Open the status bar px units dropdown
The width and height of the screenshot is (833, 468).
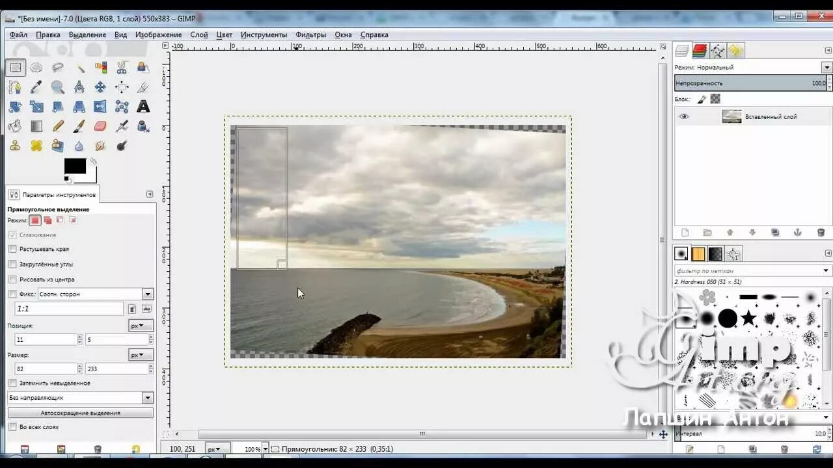[x=217, y=449]
